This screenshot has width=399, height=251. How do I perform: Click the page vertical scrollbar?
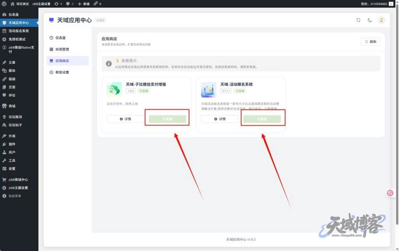397,114
